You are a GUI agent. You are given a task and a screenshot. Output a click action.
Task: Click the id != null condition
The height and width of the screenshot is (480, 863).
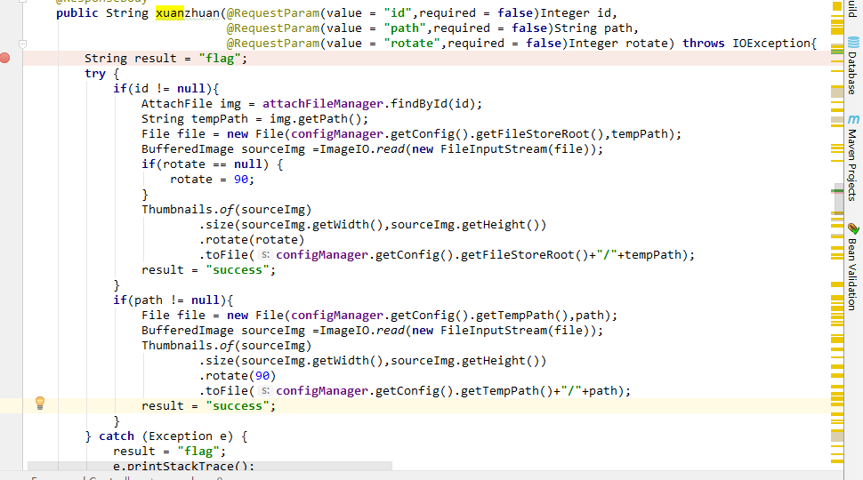point(170,89)
